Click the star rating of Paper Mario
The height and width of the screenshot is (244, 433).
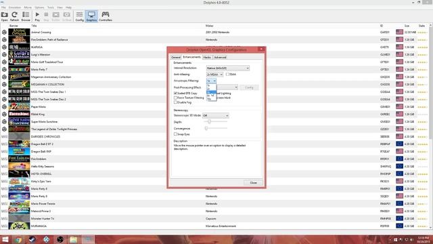pyautogui.click(x=422, y=107)
